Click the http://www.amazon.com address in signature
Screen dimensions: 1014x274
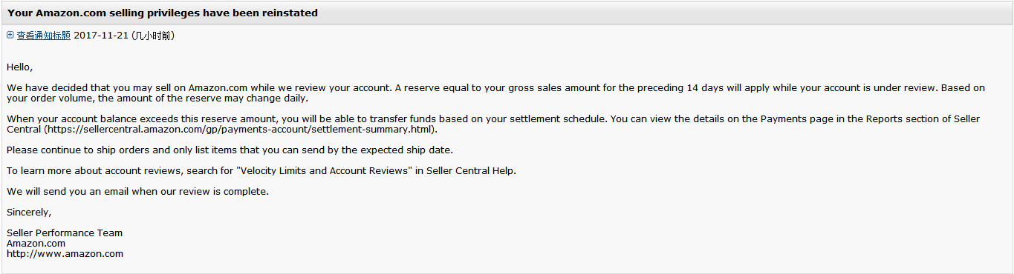65,254
